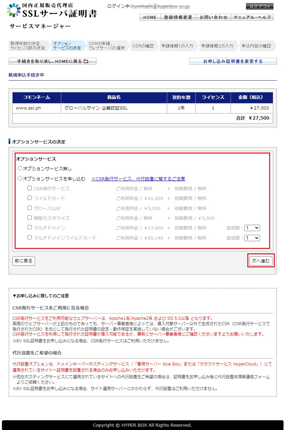
Task: Click the SSLサーバ証明書 site logo
Action: pyautogui.click(x=53, y=11)
